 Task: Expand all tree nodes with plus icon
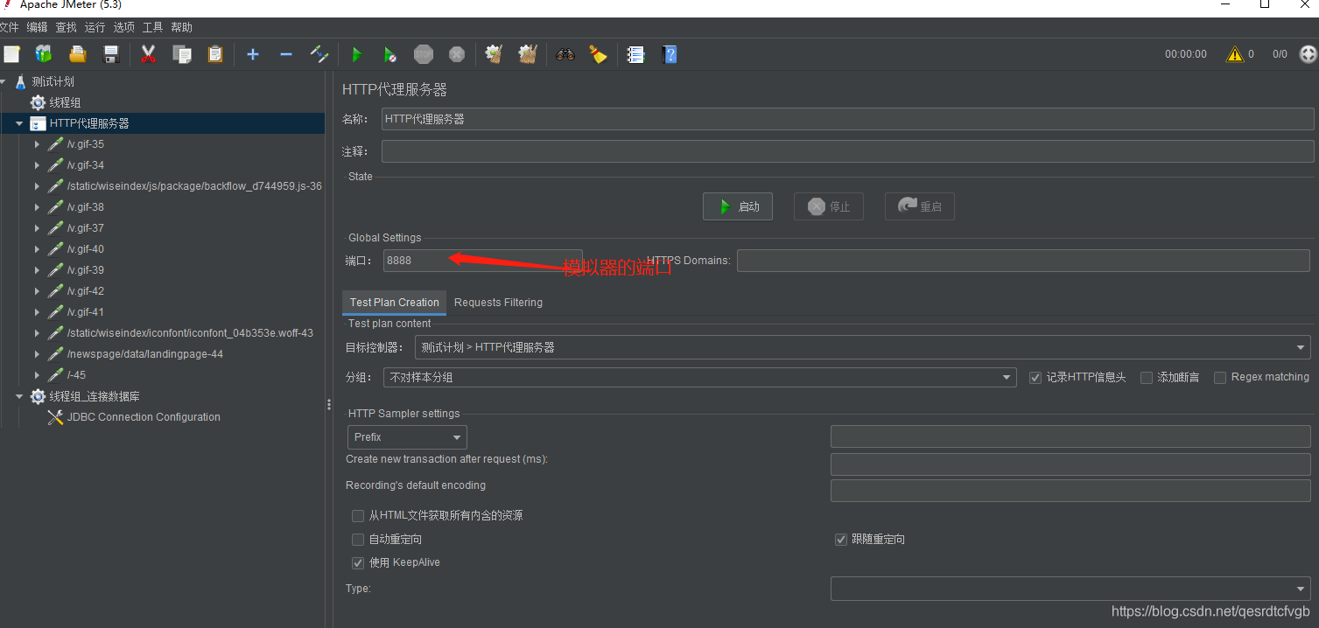[253, 54]
